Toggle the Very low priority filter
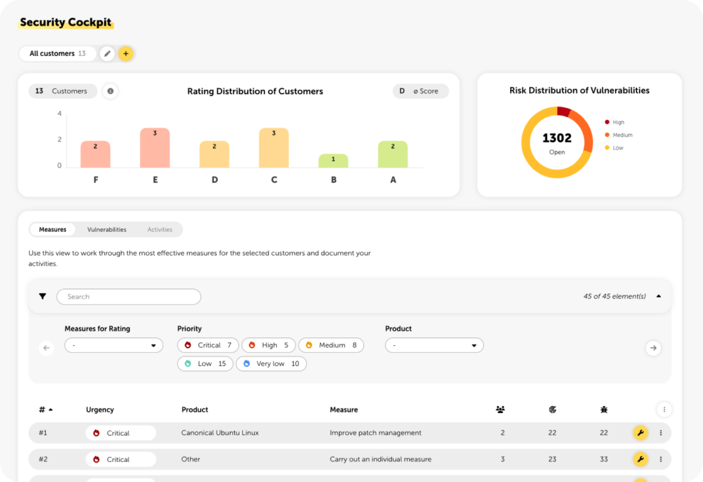 tap(271, 364)
